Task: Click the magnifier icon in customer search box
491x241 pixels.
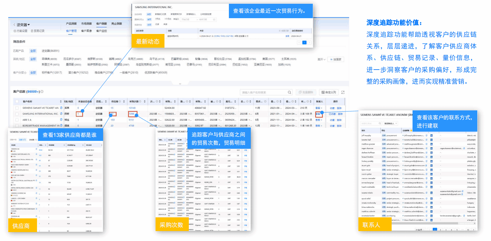Action: tap(289, 92)
